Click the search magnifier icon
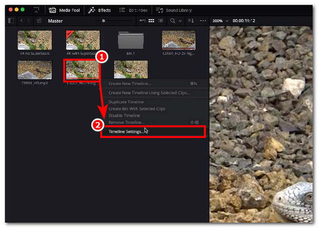Screen dimensions: 318x228 (173, 21)
